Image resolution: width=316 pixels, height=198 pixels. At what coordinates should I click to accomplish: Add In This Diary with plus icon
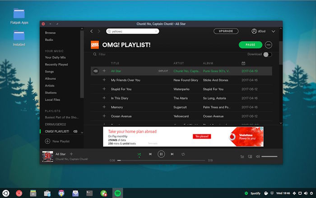pyautogui.click(x=104, y=98)
